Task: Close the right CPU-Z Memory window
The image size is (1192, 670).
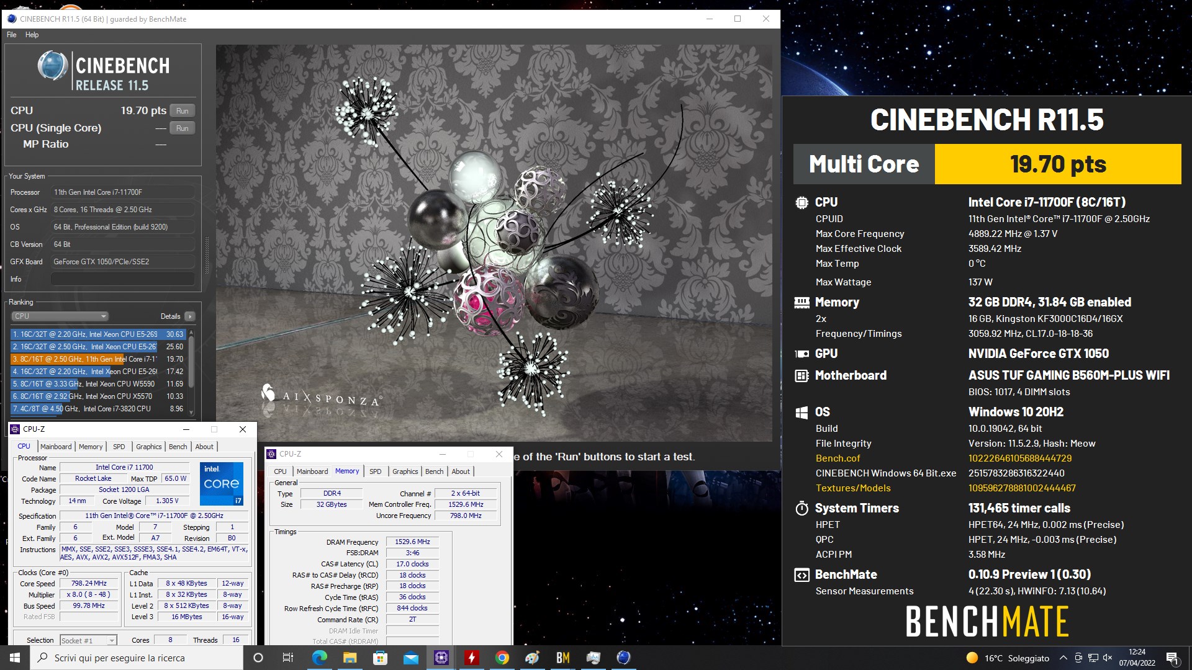Action: [x=499, y=454]
